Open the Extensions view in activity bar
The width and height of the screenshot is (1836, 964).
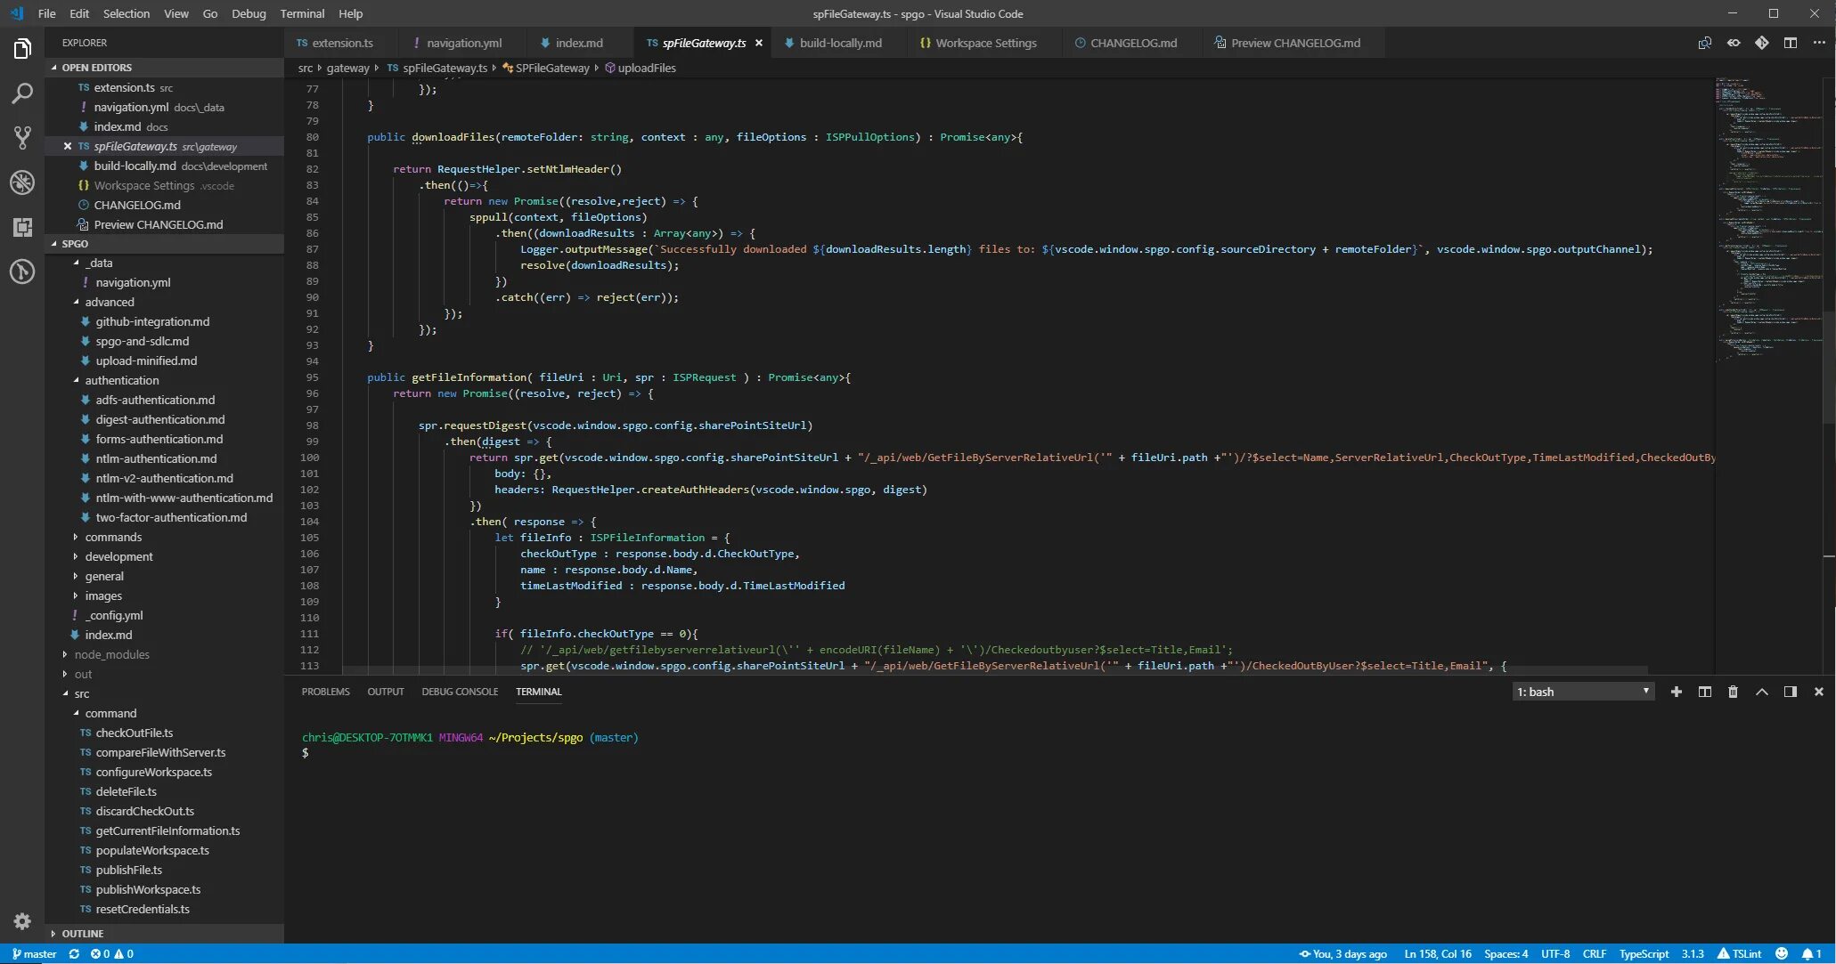[x=22, y=227]
